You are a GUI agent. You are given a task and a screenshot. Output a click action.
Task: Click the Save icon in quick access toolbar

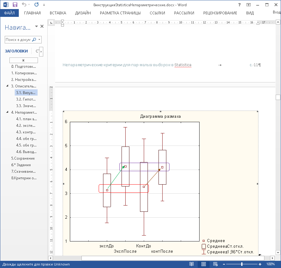(15, 5)
